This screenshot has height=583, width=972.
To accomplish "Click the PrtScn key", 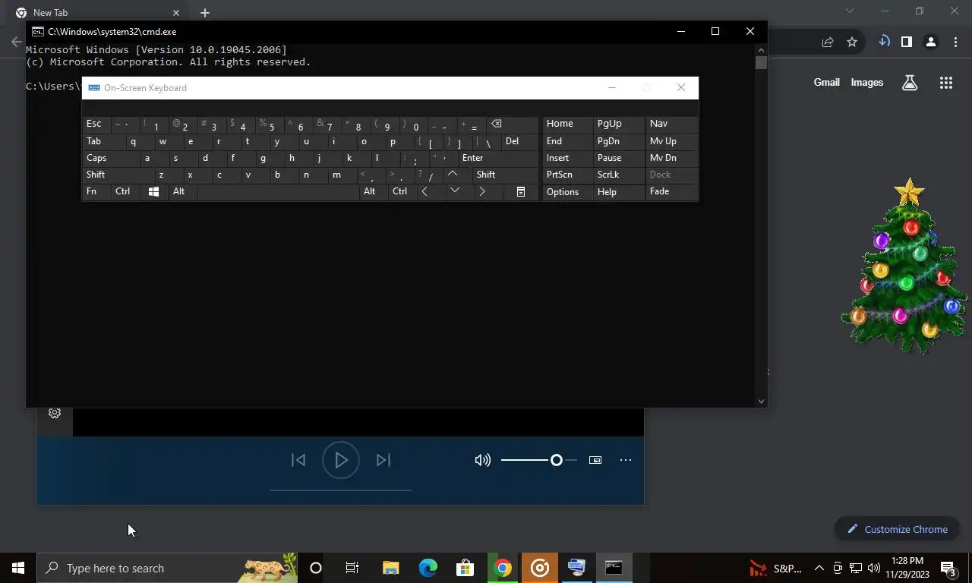I will tap(567, 175).
